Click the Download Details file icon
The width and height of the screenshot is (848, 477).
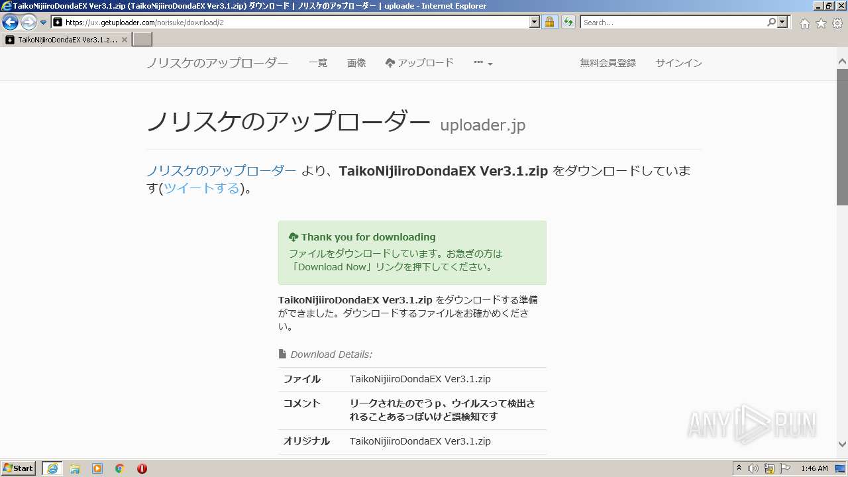[282, 354]
